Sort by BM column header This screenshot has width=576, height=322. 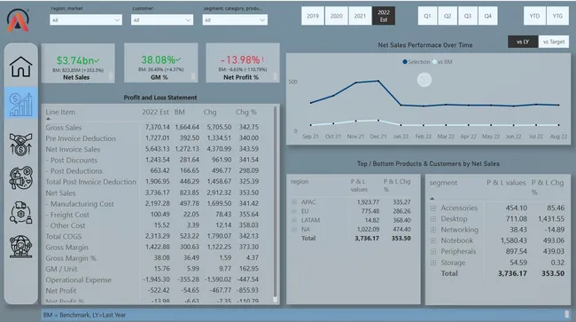(x=179, y=112)
